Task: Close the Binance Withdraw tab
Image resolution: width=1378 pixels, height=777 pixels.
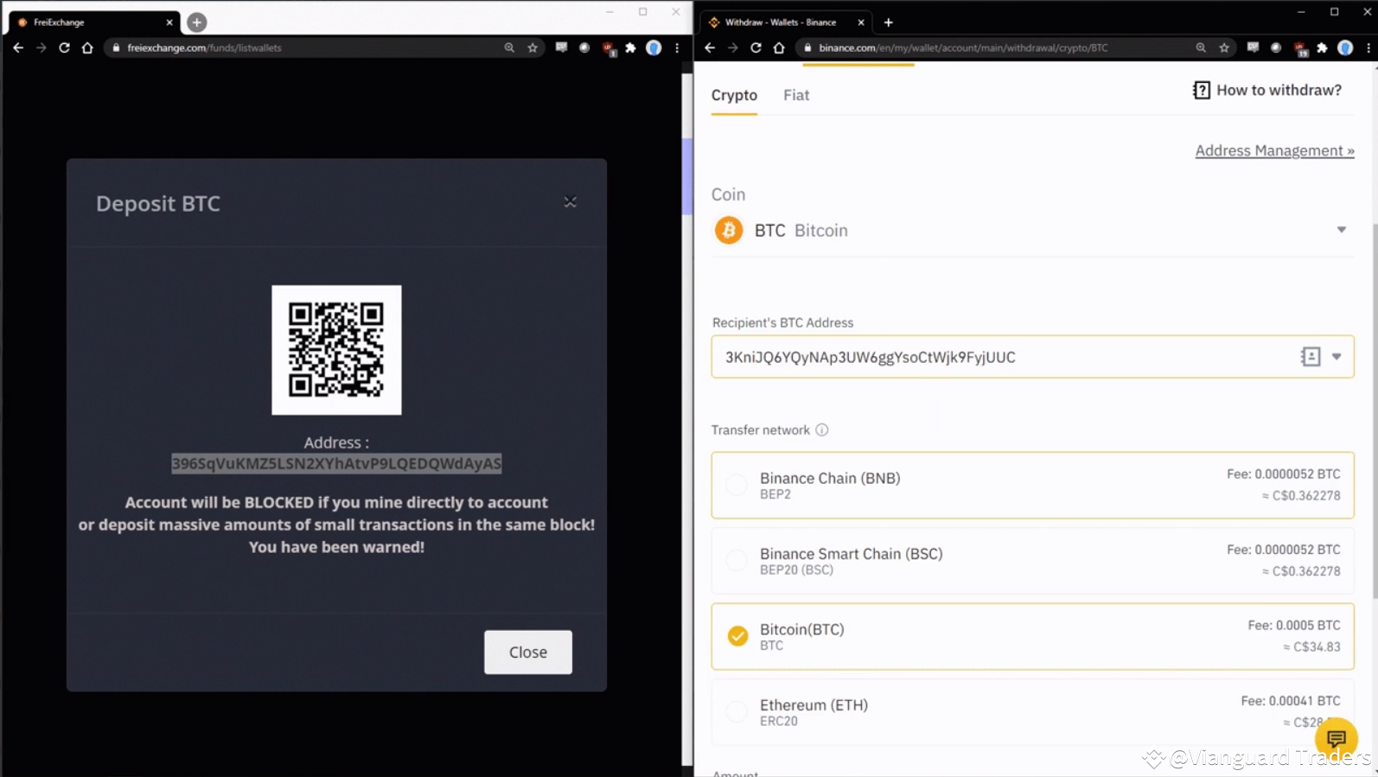Action: [x=861, y=22]
